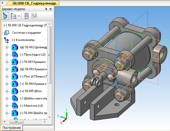This screenshot has height=131, width=170.
Task: Click the Шайба манжеты component icon
Action: click(15, 98)
